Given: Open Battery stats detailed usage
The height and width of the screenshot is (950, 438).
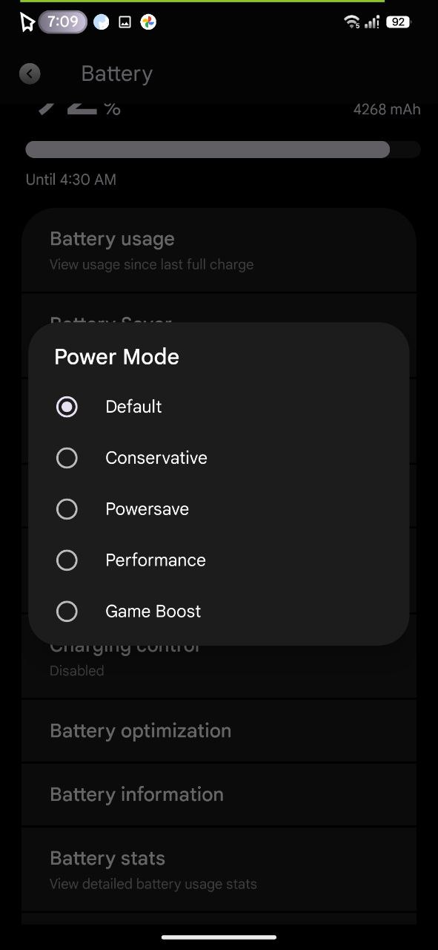Looking at the screenshot, I should 219,870.
